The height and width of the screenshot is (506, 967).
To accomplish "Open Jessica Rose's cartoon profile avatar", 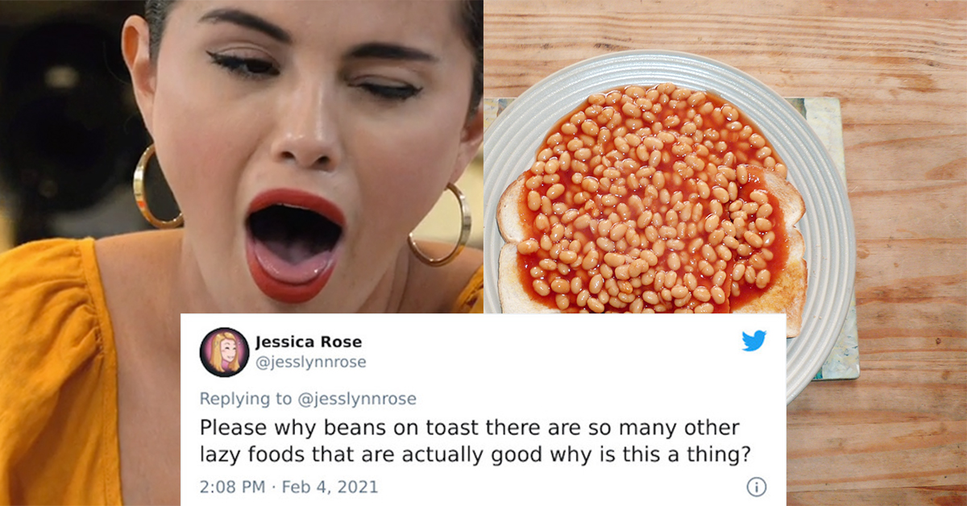I will (x=224, y=352).
